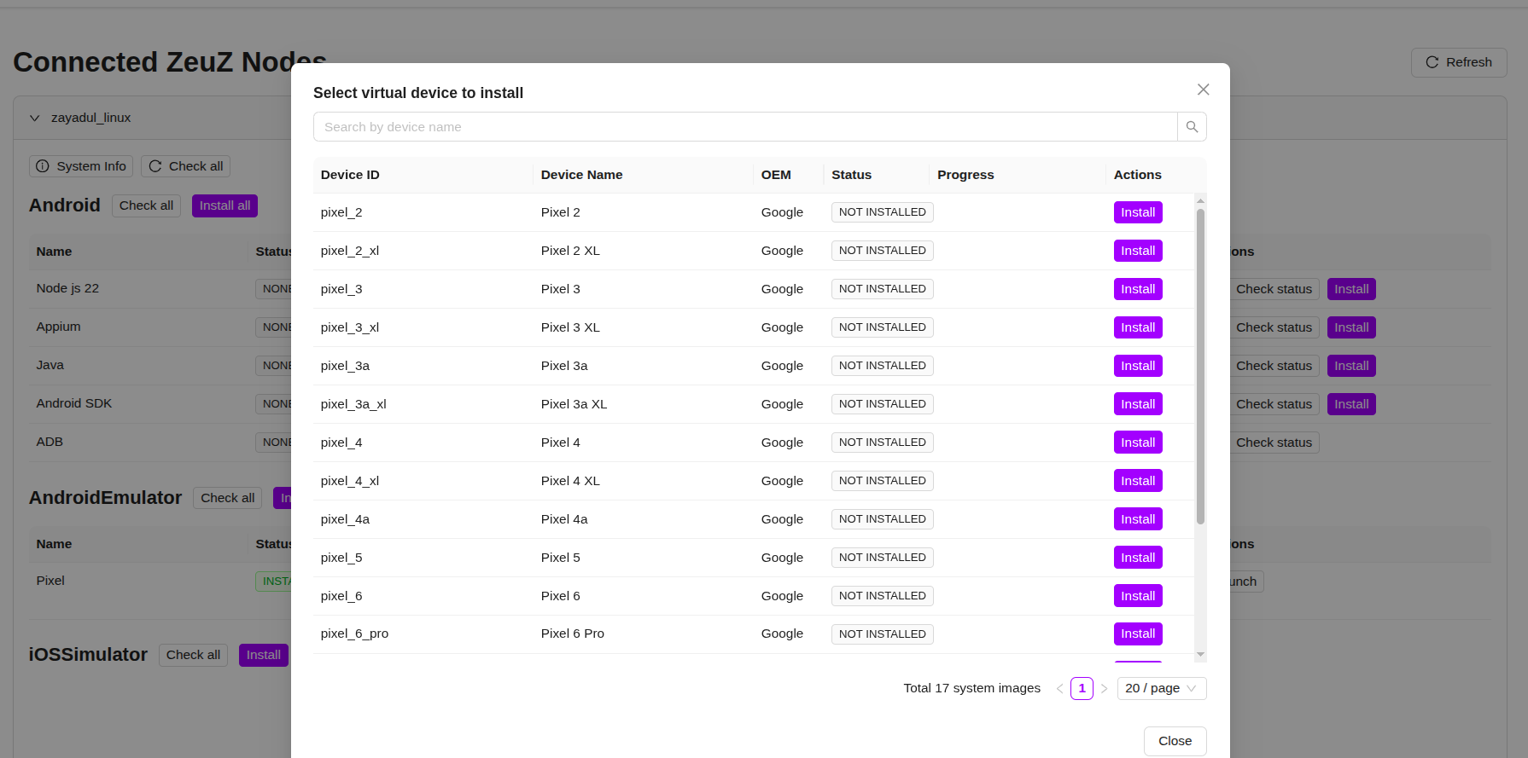
Task: Go to the next page arrow
Action: 1104,689
